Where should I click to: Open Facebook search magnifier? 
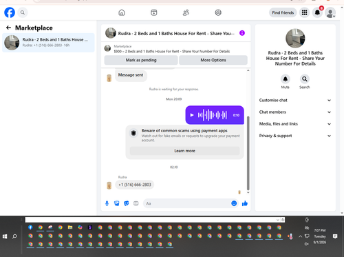tap(23, 12)
